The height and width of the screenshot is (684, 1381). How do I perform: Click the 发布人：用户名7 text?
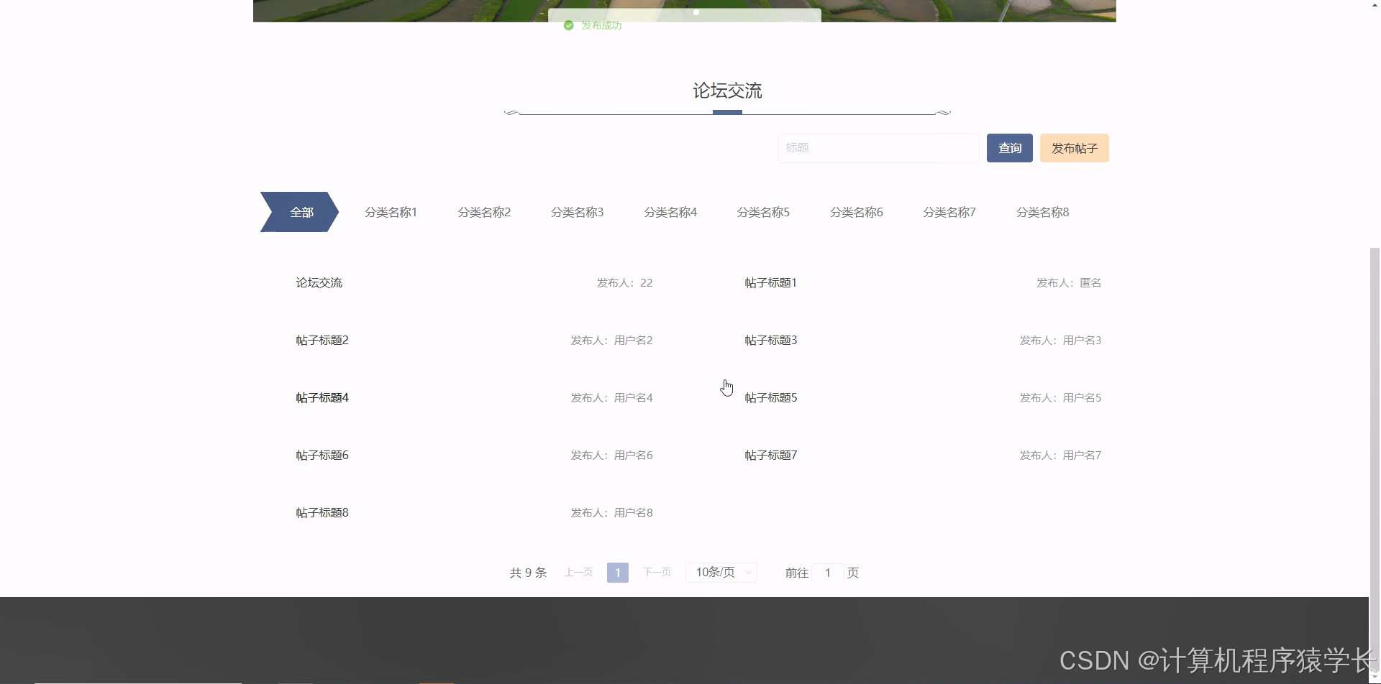pos(1060,456)
